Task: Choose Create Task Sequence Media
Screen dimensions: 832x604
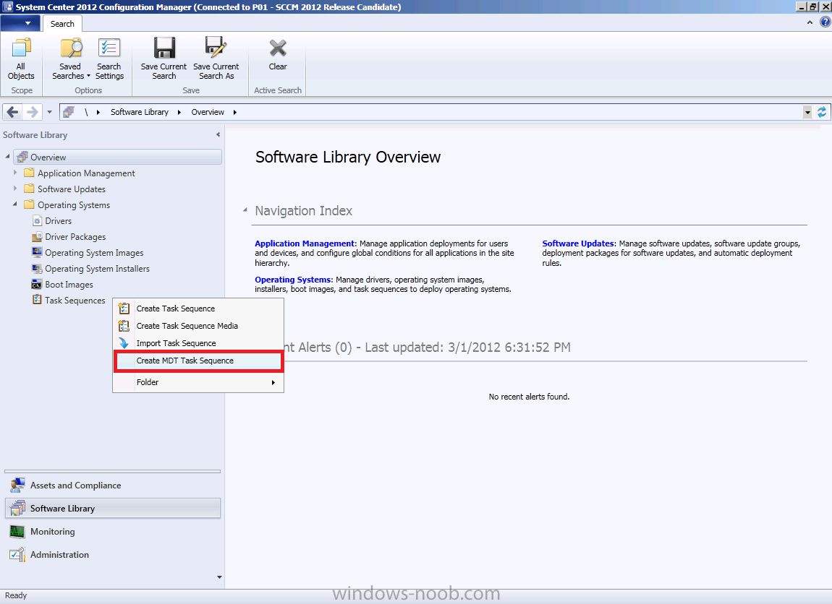Action: click(x=198, y=326)
